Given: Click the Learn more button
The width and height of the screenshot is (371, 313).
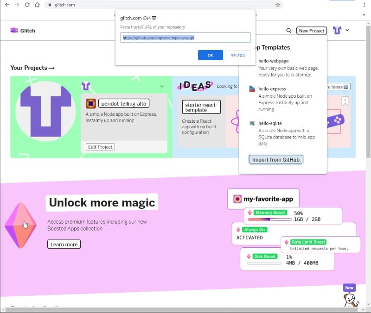Looking at the screenshot, I should 64,244.
